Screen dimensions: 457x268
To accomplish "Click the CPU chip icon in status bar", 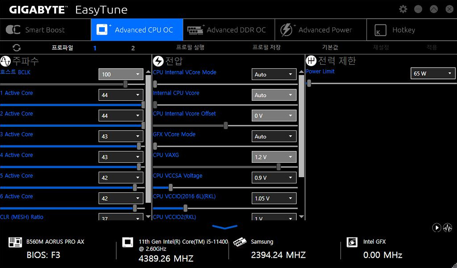I will [127, 242].
